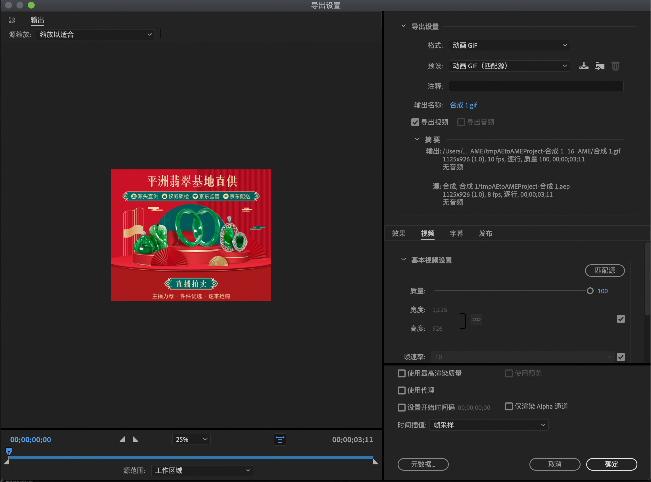Open the 格式 dropdown showing 动画 GIF
Screen dimensions: 651x482
coord(509,45)
